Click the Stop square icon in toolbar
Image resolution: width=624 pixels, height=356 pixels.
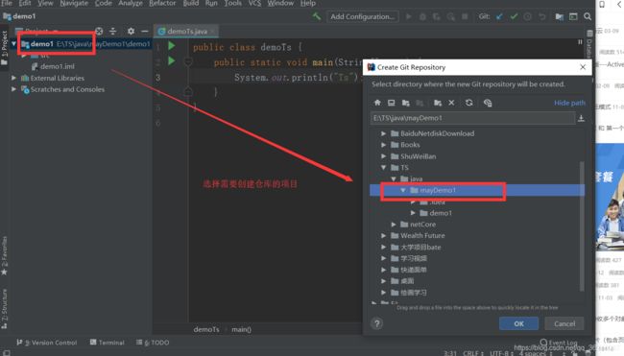click(x=465, y=16)
